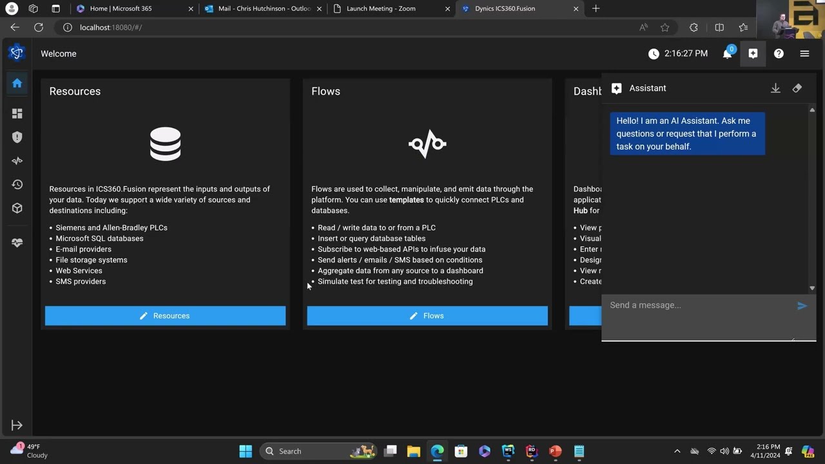Screen dimensions: 825x464
Task: Open the Windows Start menu
Action: [x=246, y=451]
